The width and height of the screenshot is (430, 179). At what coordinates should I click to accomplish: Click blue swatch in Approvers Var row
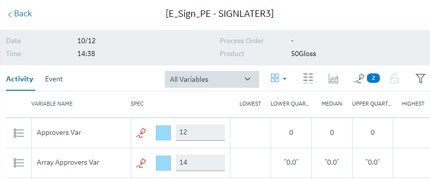click(163, 133)
